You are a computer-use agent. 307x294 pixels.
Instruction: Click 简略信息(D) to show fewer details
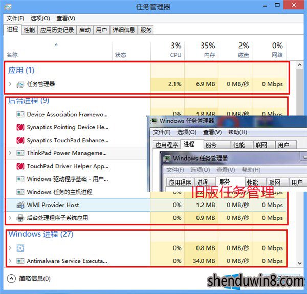tap(35, 278)
